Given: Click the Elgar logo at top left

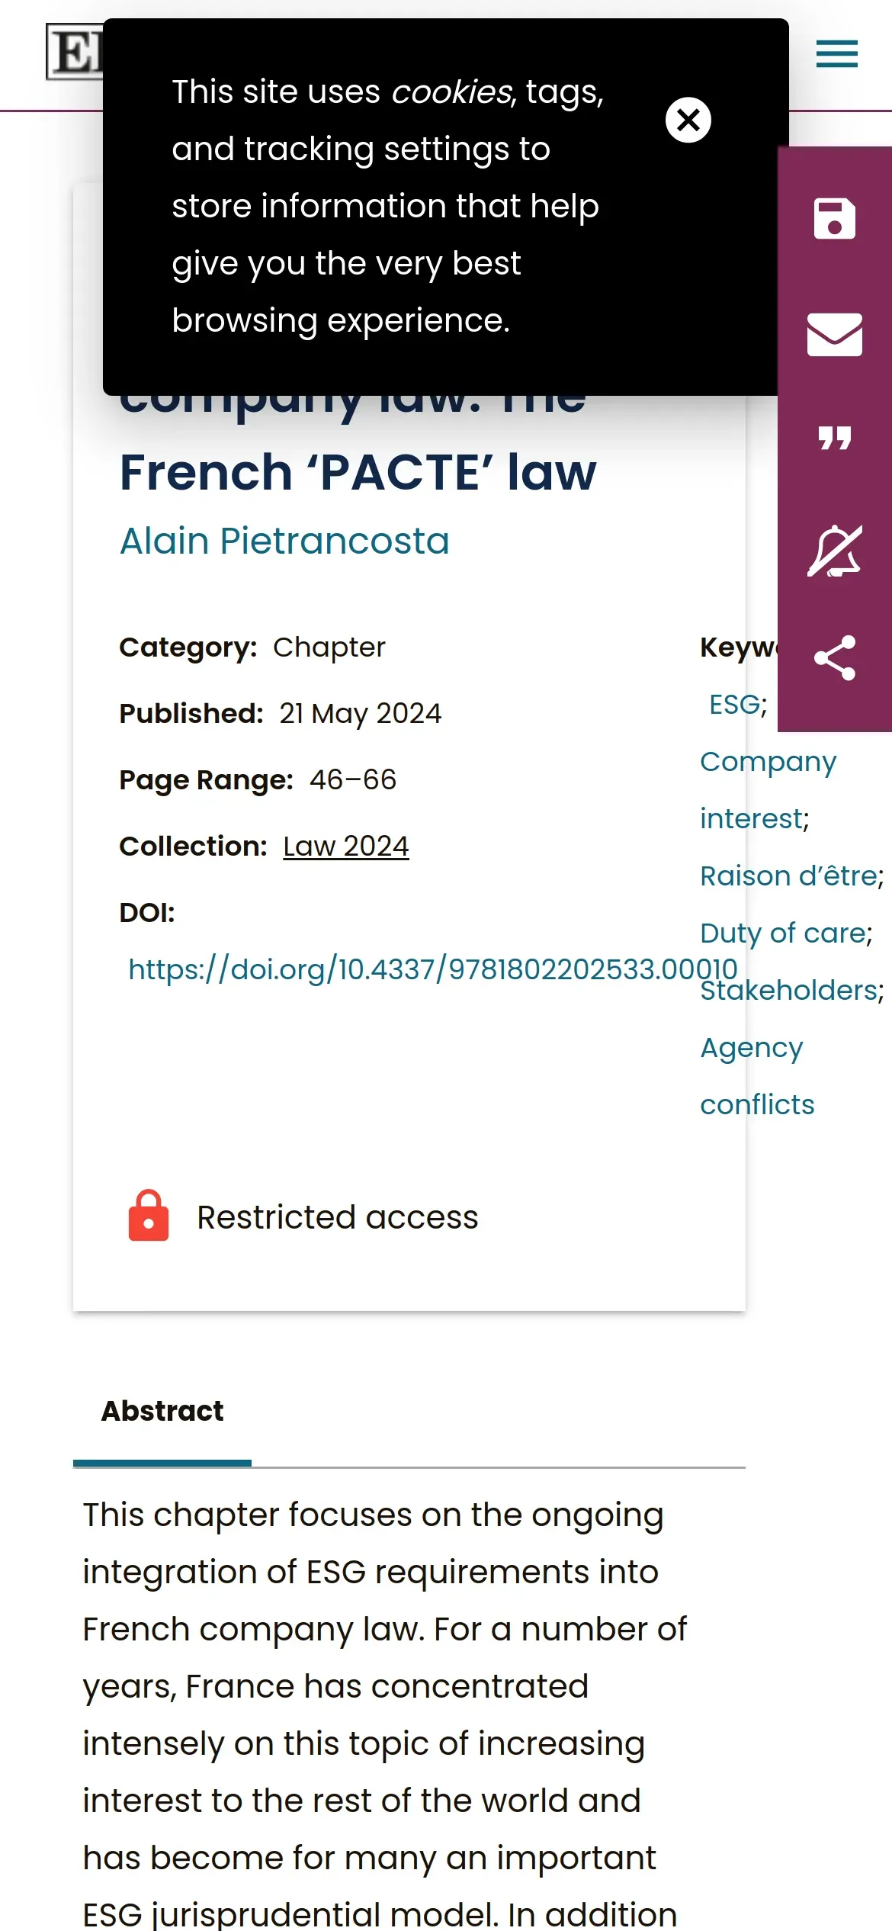Looking at the screenshot, I should pyautogui.click(x=74, y=52).
